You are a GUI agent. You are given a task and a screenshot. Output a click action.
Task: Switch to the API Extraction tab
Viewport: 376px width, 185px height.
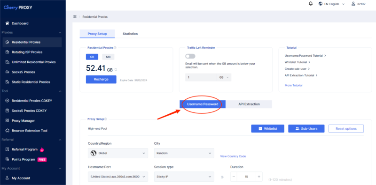point(249,104)
